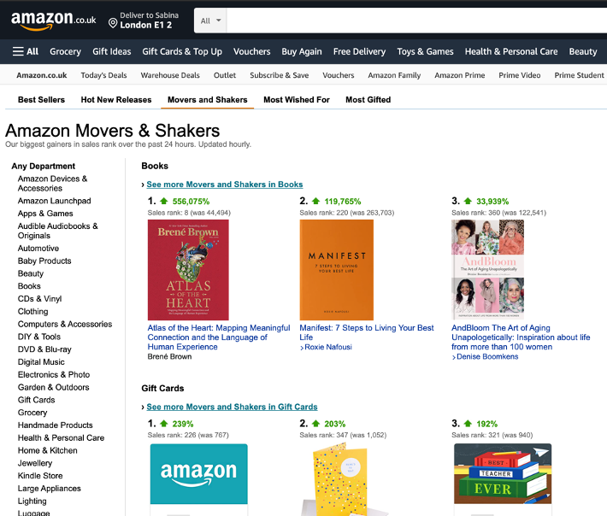Image resolution: width=607 pixels, height=516 pixels.
Task: Open the All search category dropdown
Action: [x=210, y=21]
